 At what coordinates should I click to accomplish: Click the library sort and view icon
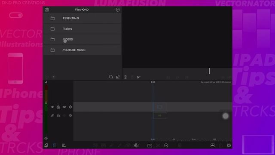[118, 77]
